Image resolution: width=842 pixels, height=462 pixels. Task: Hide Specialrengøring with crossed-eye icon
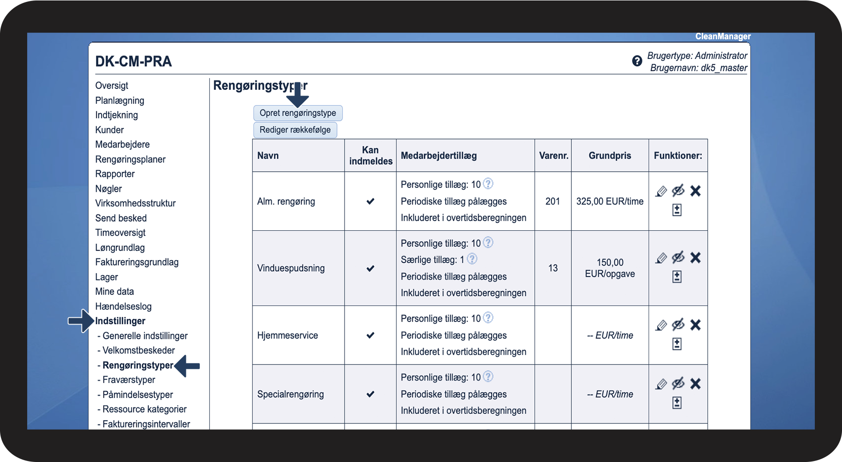(x=678, y=383)
